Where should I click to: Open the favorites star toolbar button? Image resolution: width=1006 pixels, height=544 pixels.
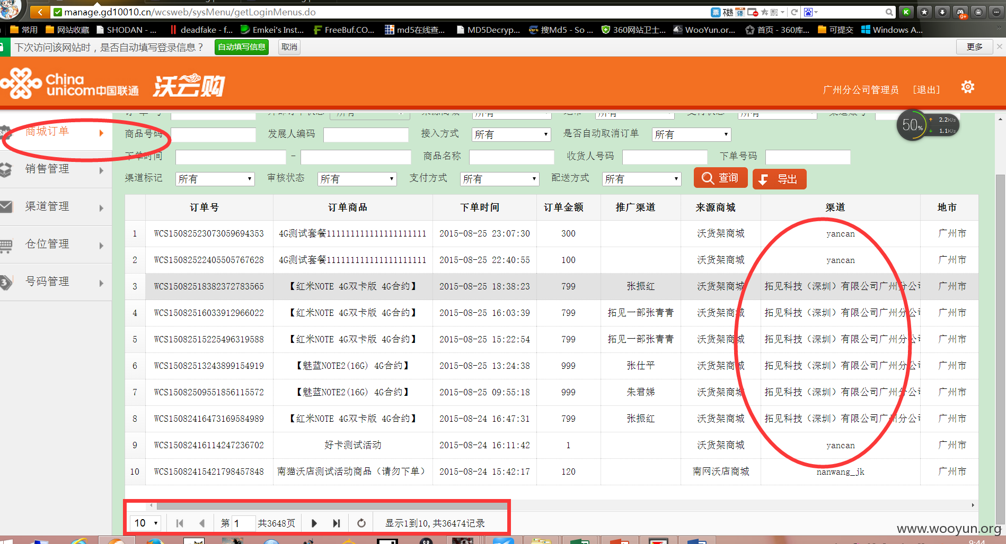pyautogui.click(x=924, y=12)
